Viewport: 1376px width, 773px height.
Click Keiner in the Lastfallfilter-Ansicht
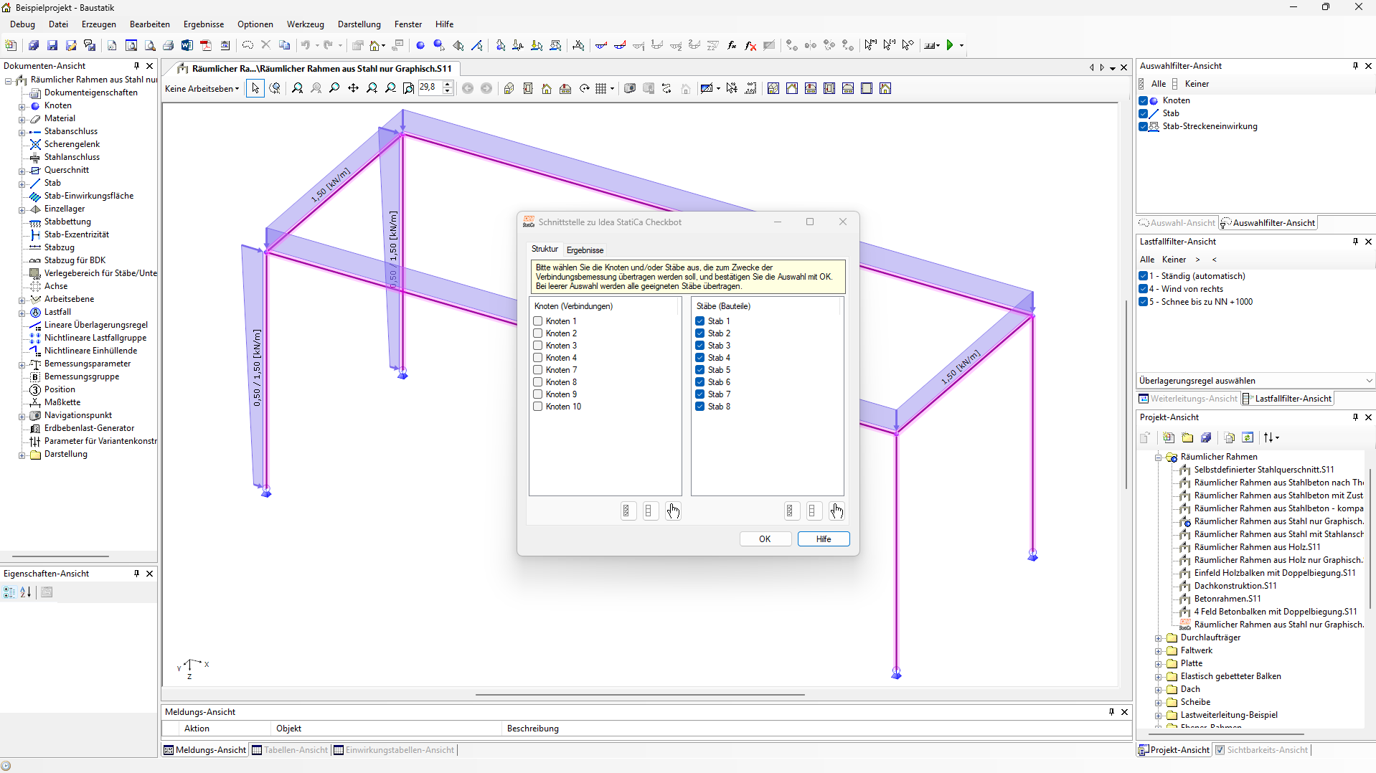(x=1174, y=260)
